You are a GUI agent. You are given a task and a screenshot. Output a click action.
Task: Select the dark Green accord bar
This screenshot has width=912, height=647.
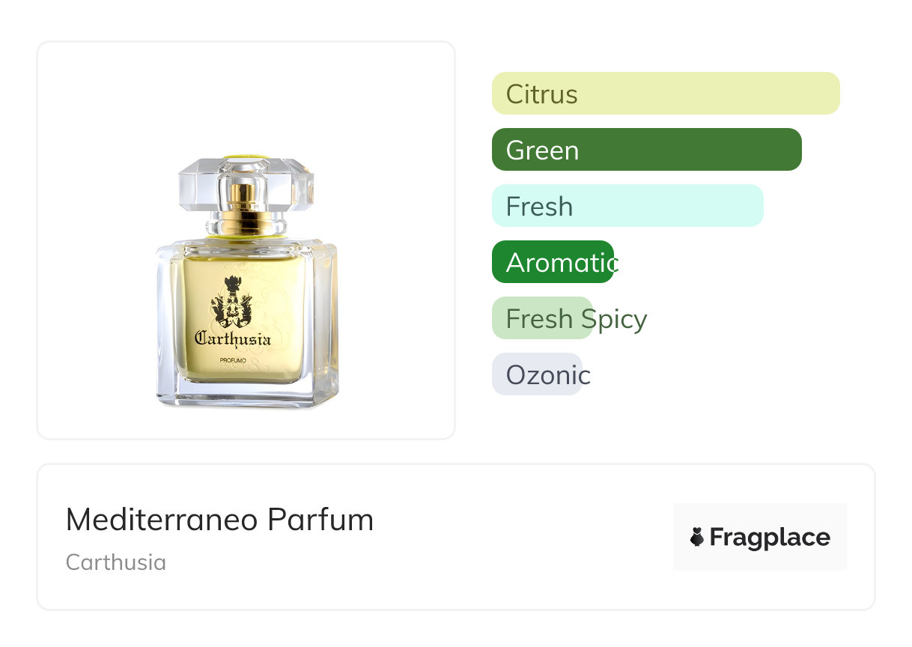pos(646,150)
